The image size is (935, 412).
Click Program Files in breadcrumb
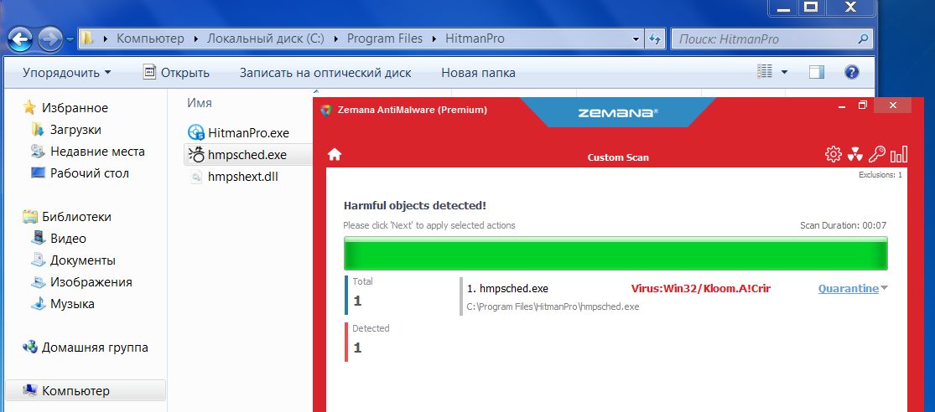(x=385, y=39)
